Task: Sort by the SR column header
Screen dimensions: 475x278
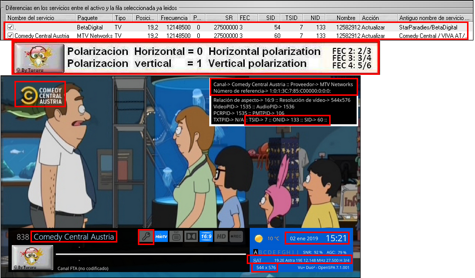Action: coord(222,18)
